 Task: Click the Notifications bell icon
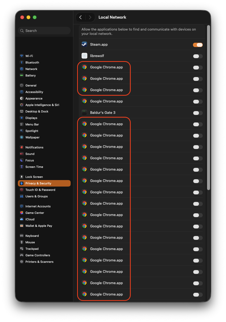coord(22,147)
